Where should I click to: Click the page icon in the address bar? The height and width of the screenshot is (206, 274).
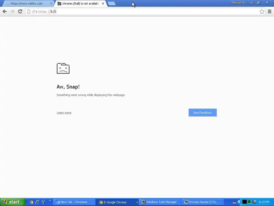29,12
